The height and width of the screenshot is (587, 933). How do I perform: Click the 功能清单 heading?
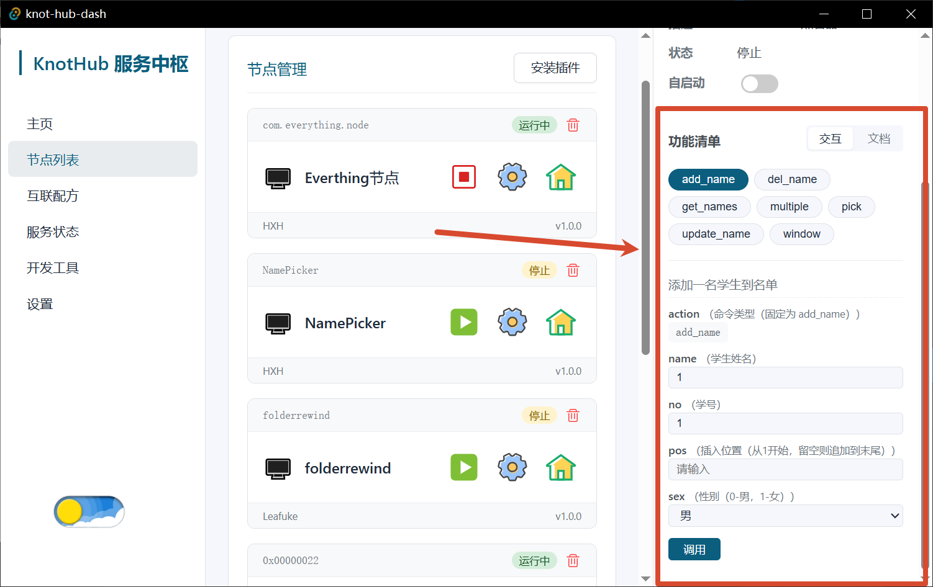pyautogui.click(x=694, y=141)
